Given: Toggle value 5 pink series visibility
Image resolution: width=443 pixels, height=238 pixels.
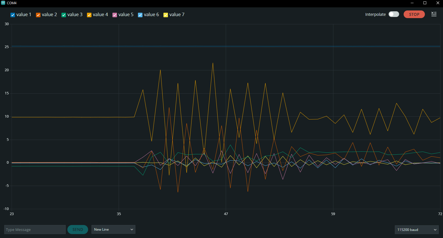Looking at the screenshot, I should (x=115, y=15).
